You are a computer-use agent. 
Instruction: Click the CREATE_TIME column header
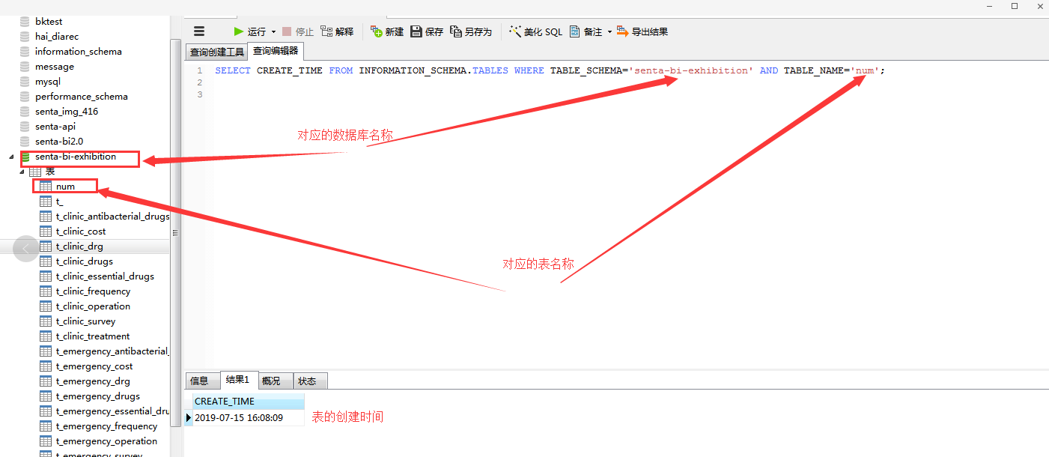(225, 402)
